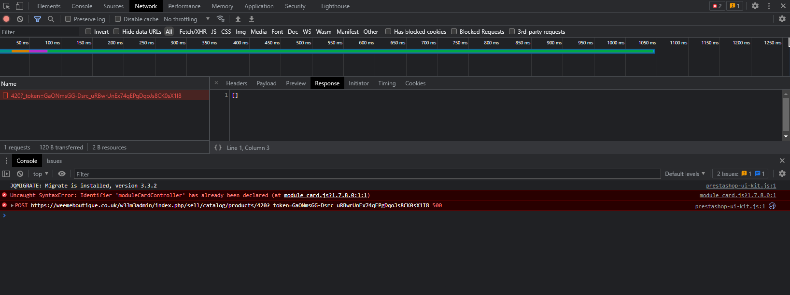
Task: Open the module_card.js source link
Action: pos(737,195)
